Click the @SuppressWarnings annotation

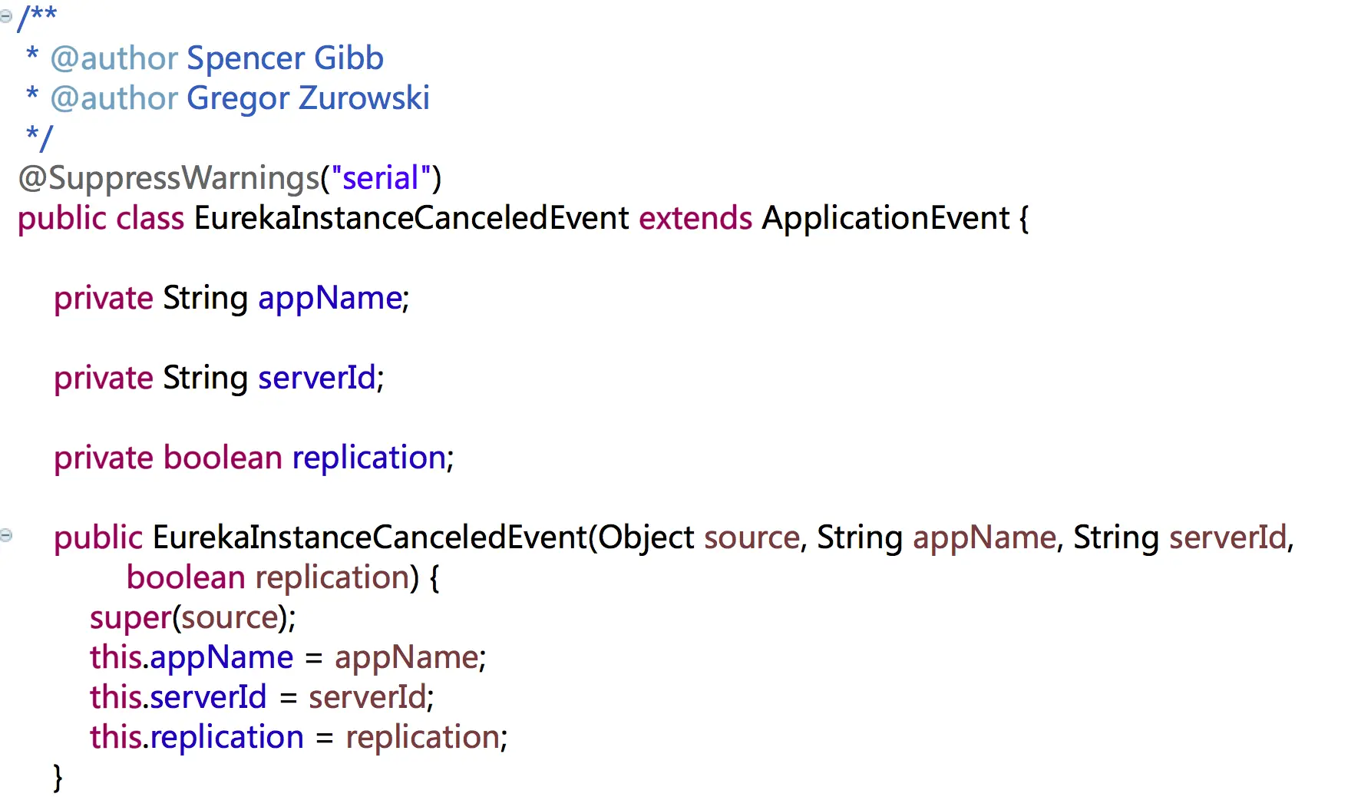coord(168,178)
